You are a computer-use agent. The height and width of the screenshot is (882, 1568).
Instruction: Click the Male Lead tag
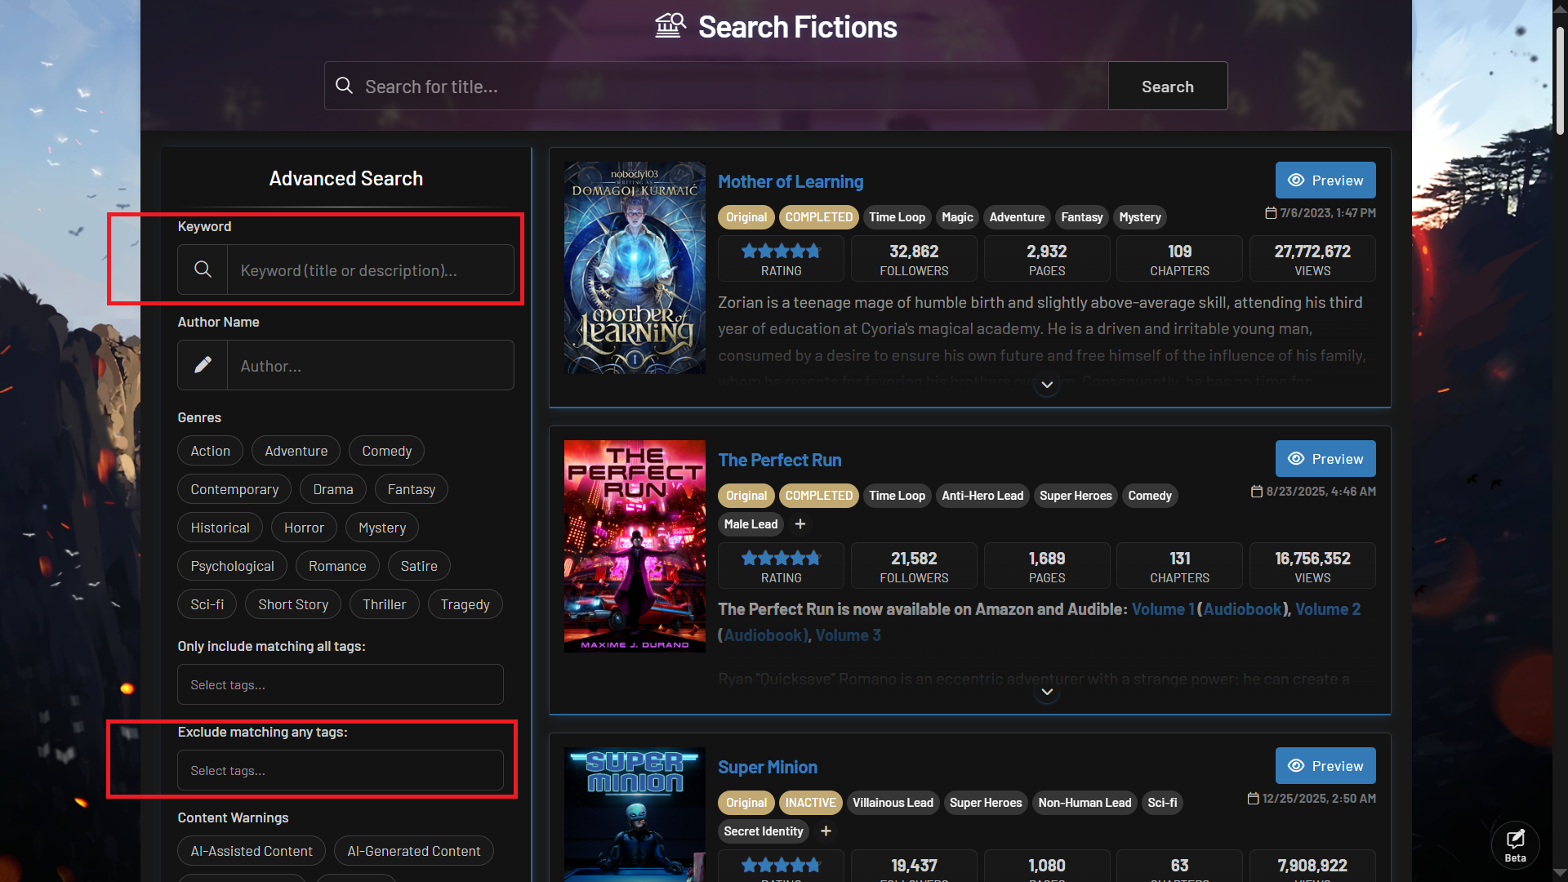pyautogui.click(x=751, y=524)
